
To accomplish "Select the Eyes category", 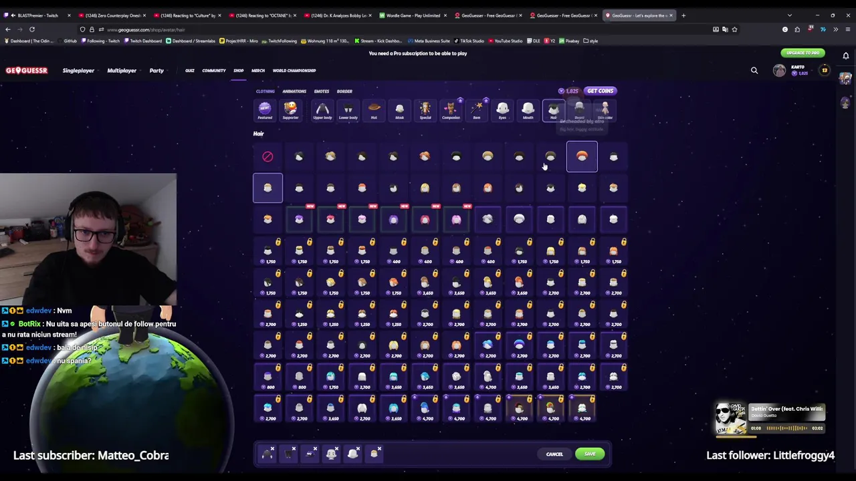I will click(x=502, y=111).
